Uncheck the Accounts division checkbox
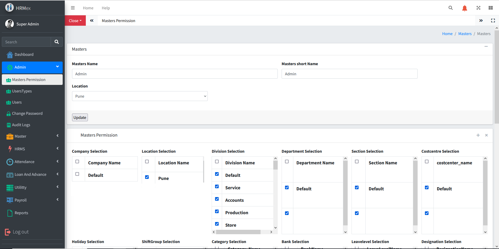This screenshot has width=499, height=249. coord(217,199)
